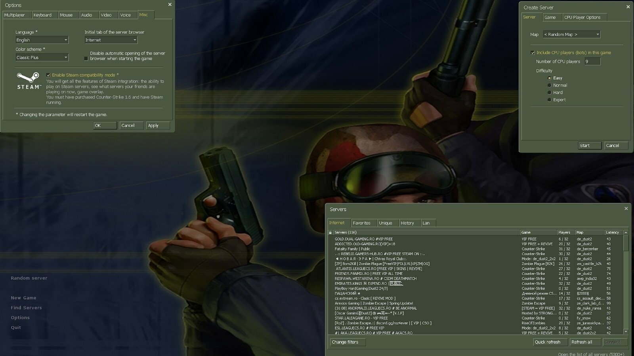
Task: Click the Steam logo in Options
Action: pyautogui.click(x=28, y=80)
